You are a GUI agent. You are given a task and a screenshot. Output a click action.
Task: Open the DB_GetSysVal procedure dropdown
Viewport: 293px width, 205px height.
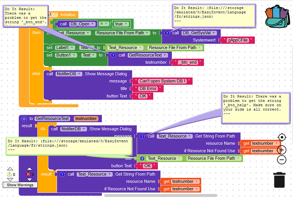(199, 33)
